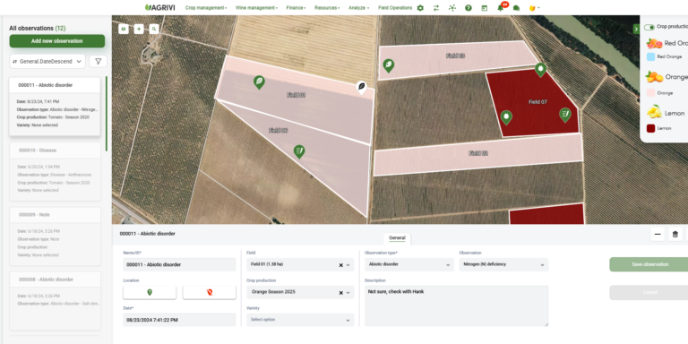
Task: Click Add new observation button
Action: 57,41
